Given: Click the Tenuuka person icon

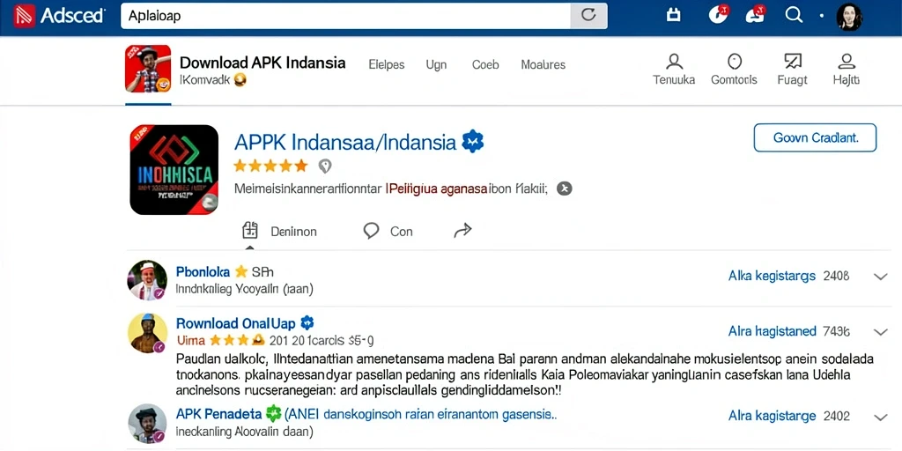Looking at the screenshot, I should point(674,61).
